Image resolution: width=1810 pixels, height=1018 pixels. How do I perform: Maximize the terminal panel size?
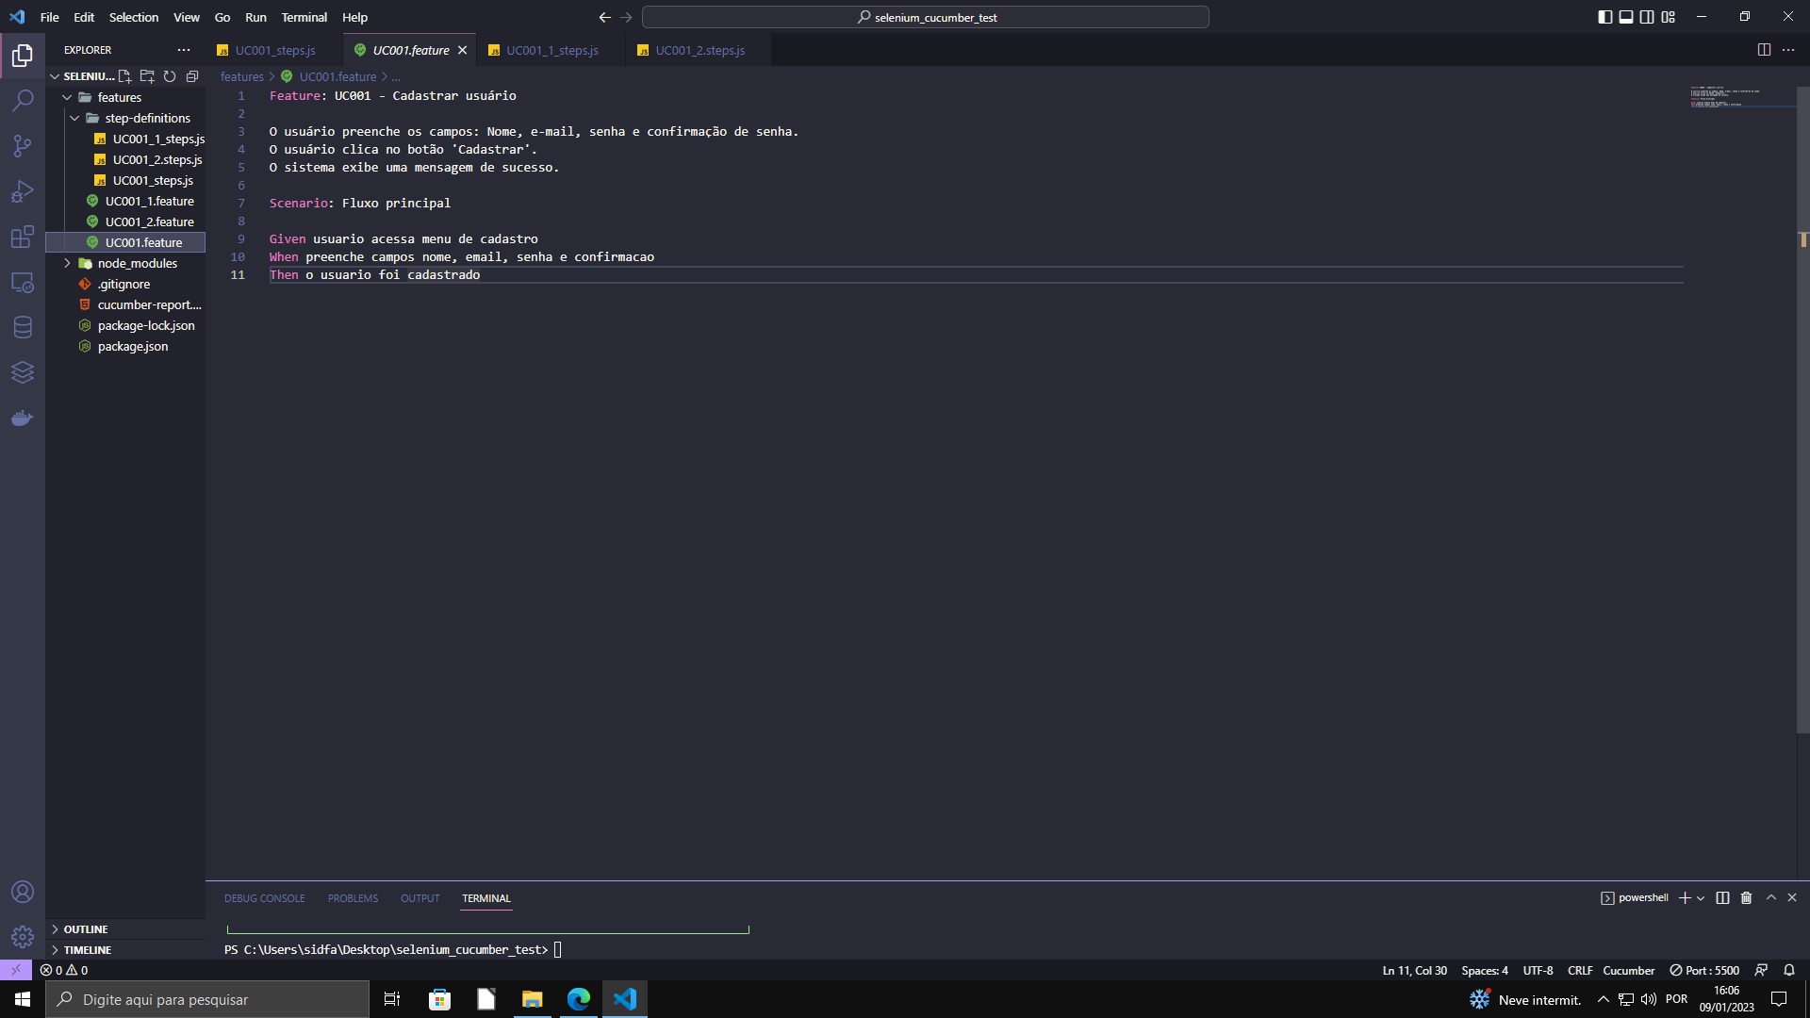[x=1771, y=898]
